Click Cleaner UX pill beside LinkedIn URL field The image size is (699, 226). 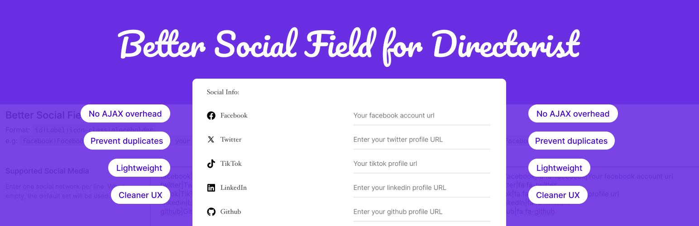[x=558, y=195]
